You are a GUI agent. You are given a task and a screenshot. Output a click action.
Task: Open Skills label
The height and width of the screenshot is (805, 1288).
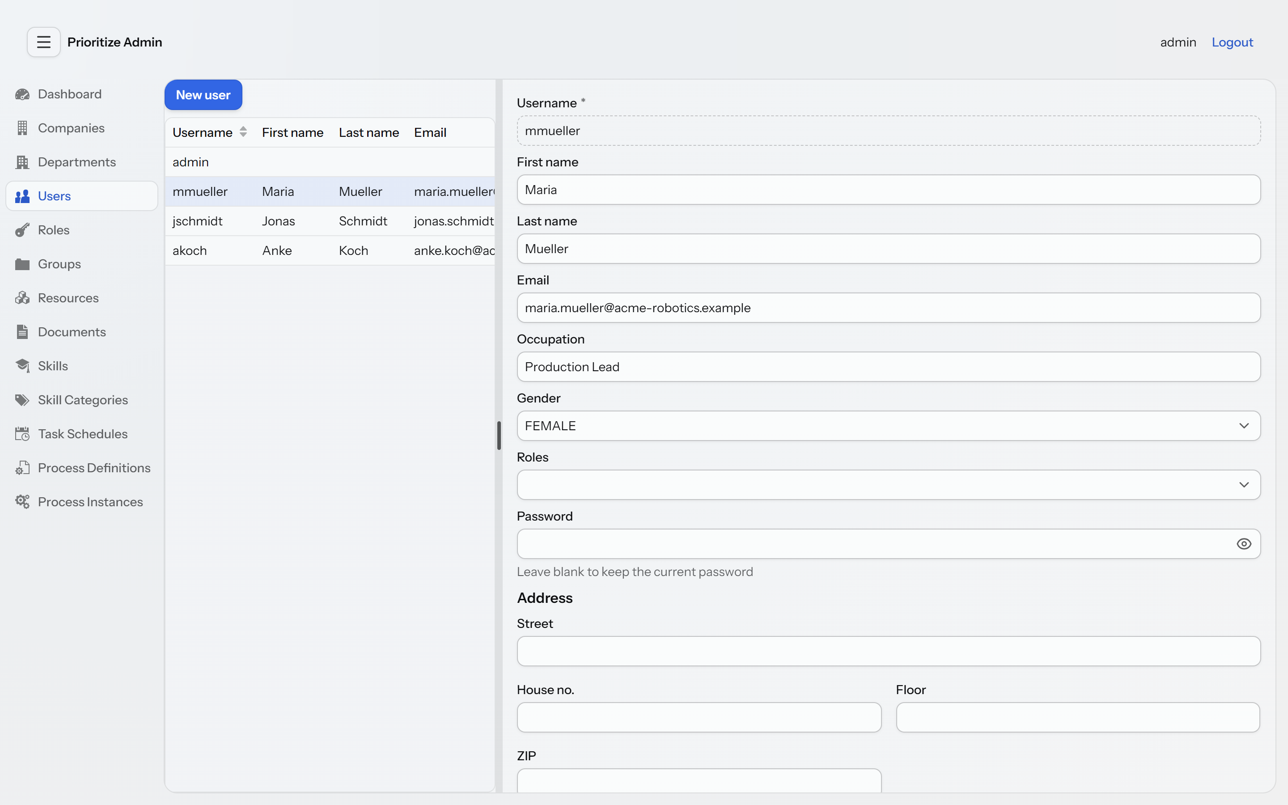tap(53, 366)
